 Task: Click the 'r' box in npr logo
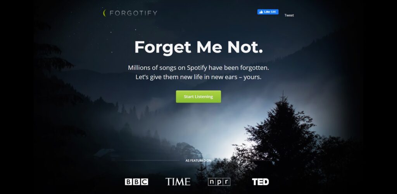226,182
